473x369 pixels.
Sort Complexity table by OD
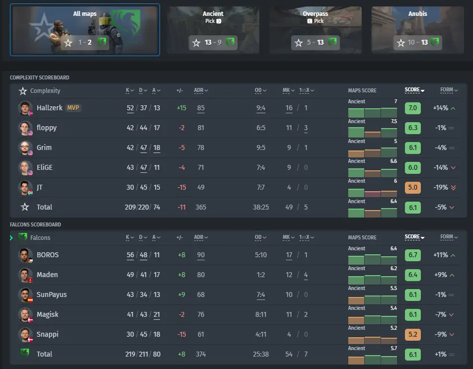(x=260, y=90)
